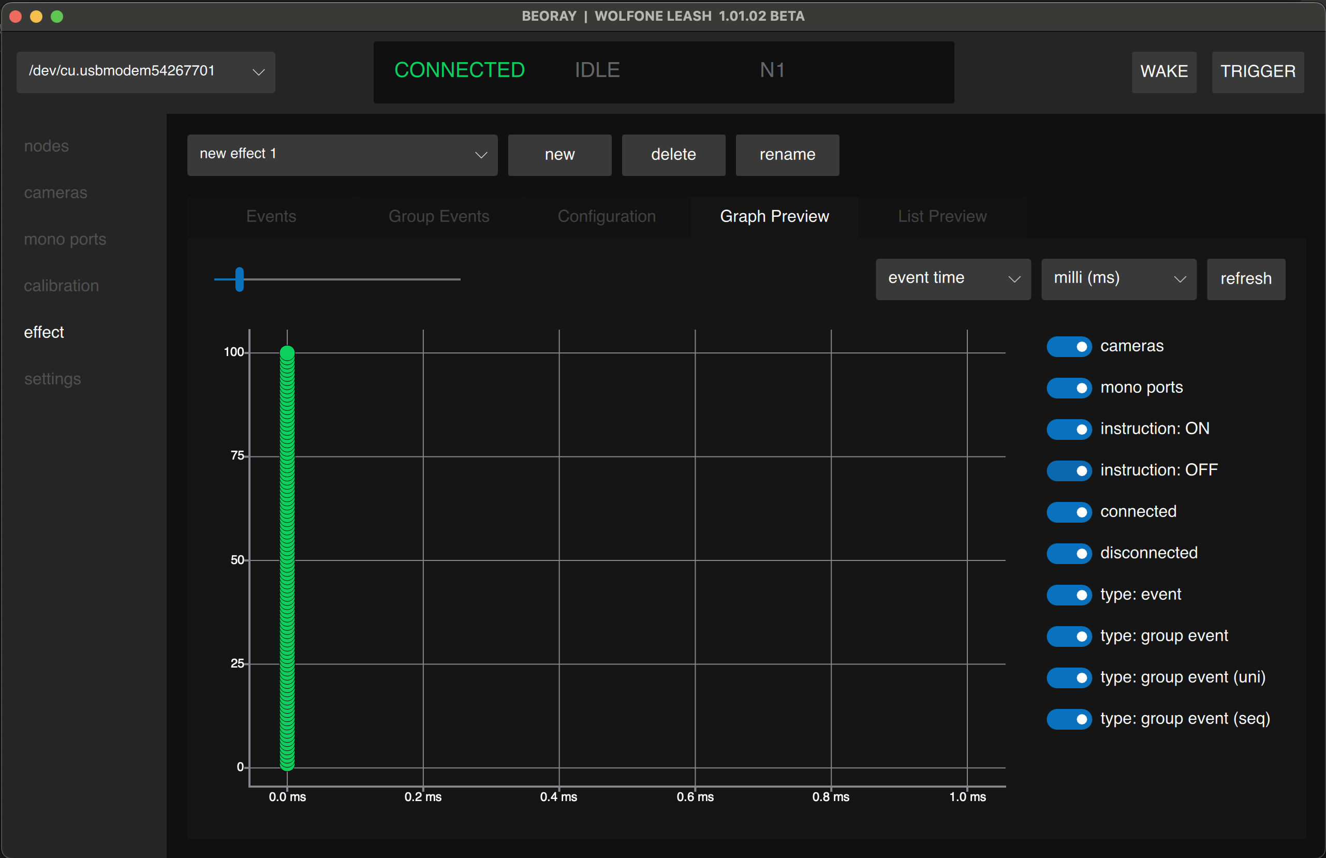The height and width of the screenshot is (858, 1326).
Task: Toggle the instruction: OFF filter
Action: pyautogui.click(x=1068, y=471)
